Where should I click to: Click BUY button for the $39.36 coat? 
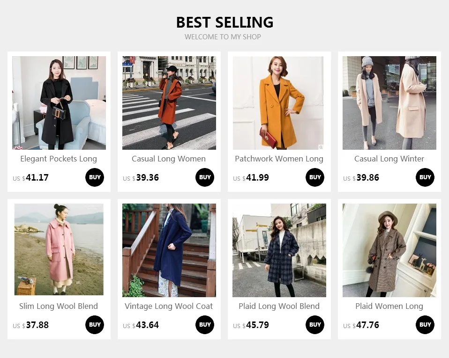(x=205, y=177)
